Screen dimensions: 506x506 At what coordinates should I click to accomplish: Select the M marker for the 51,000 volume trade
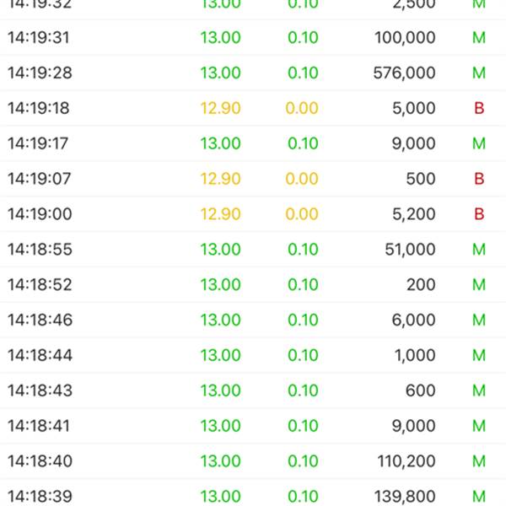pos(479,249)
